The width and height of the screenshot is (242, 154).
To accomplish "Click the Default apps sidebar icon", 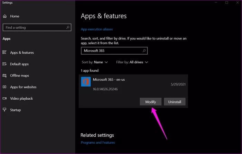I will [4, 64].
